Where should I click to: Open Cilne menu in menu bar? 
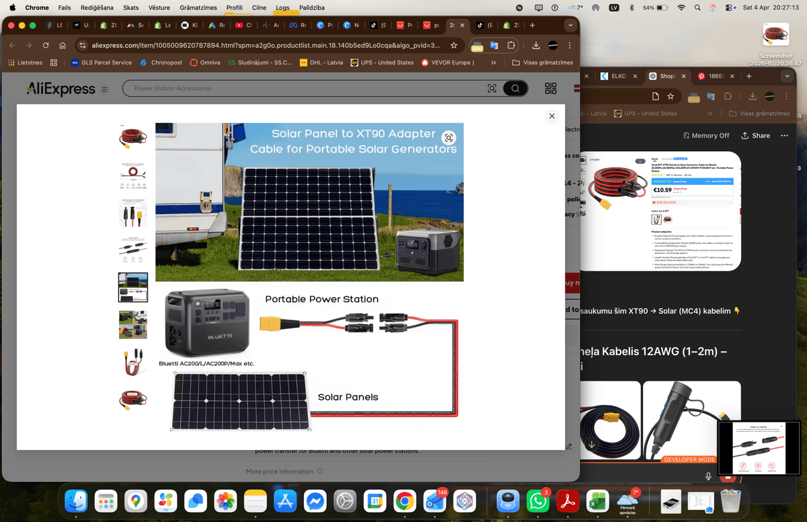(x=260, y=7)
